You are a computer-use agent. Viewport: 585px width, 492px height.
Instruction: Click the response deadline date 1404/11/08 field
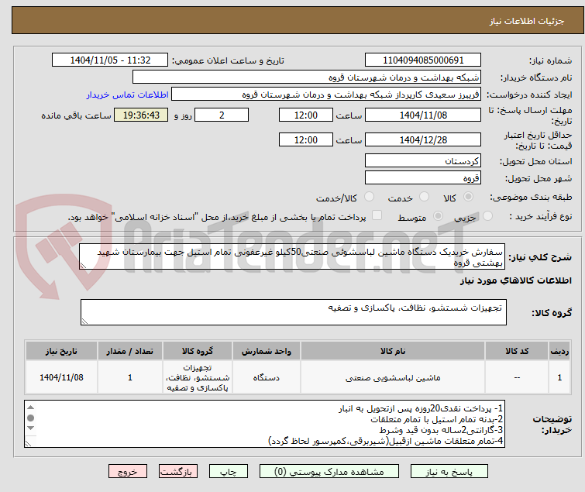[423, 115]
